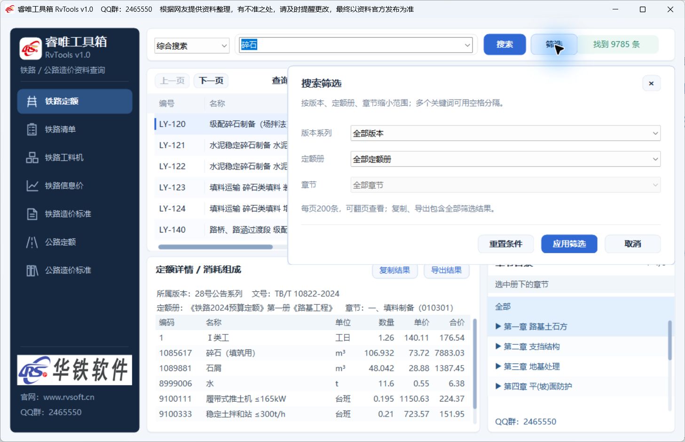The height and width of the screenshot is (442, 685).
Task: Open the 版本系列 全部版本 dropdown
Action: (x=505, y=133)
